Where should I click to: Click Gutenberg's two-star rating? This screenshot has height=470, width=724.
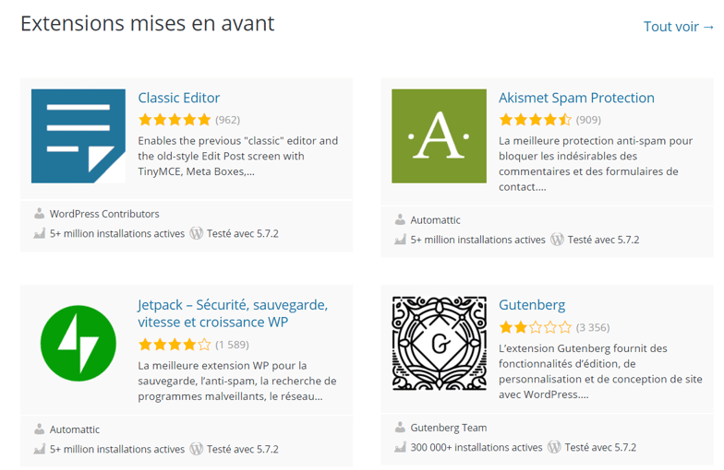coord(536,328)
